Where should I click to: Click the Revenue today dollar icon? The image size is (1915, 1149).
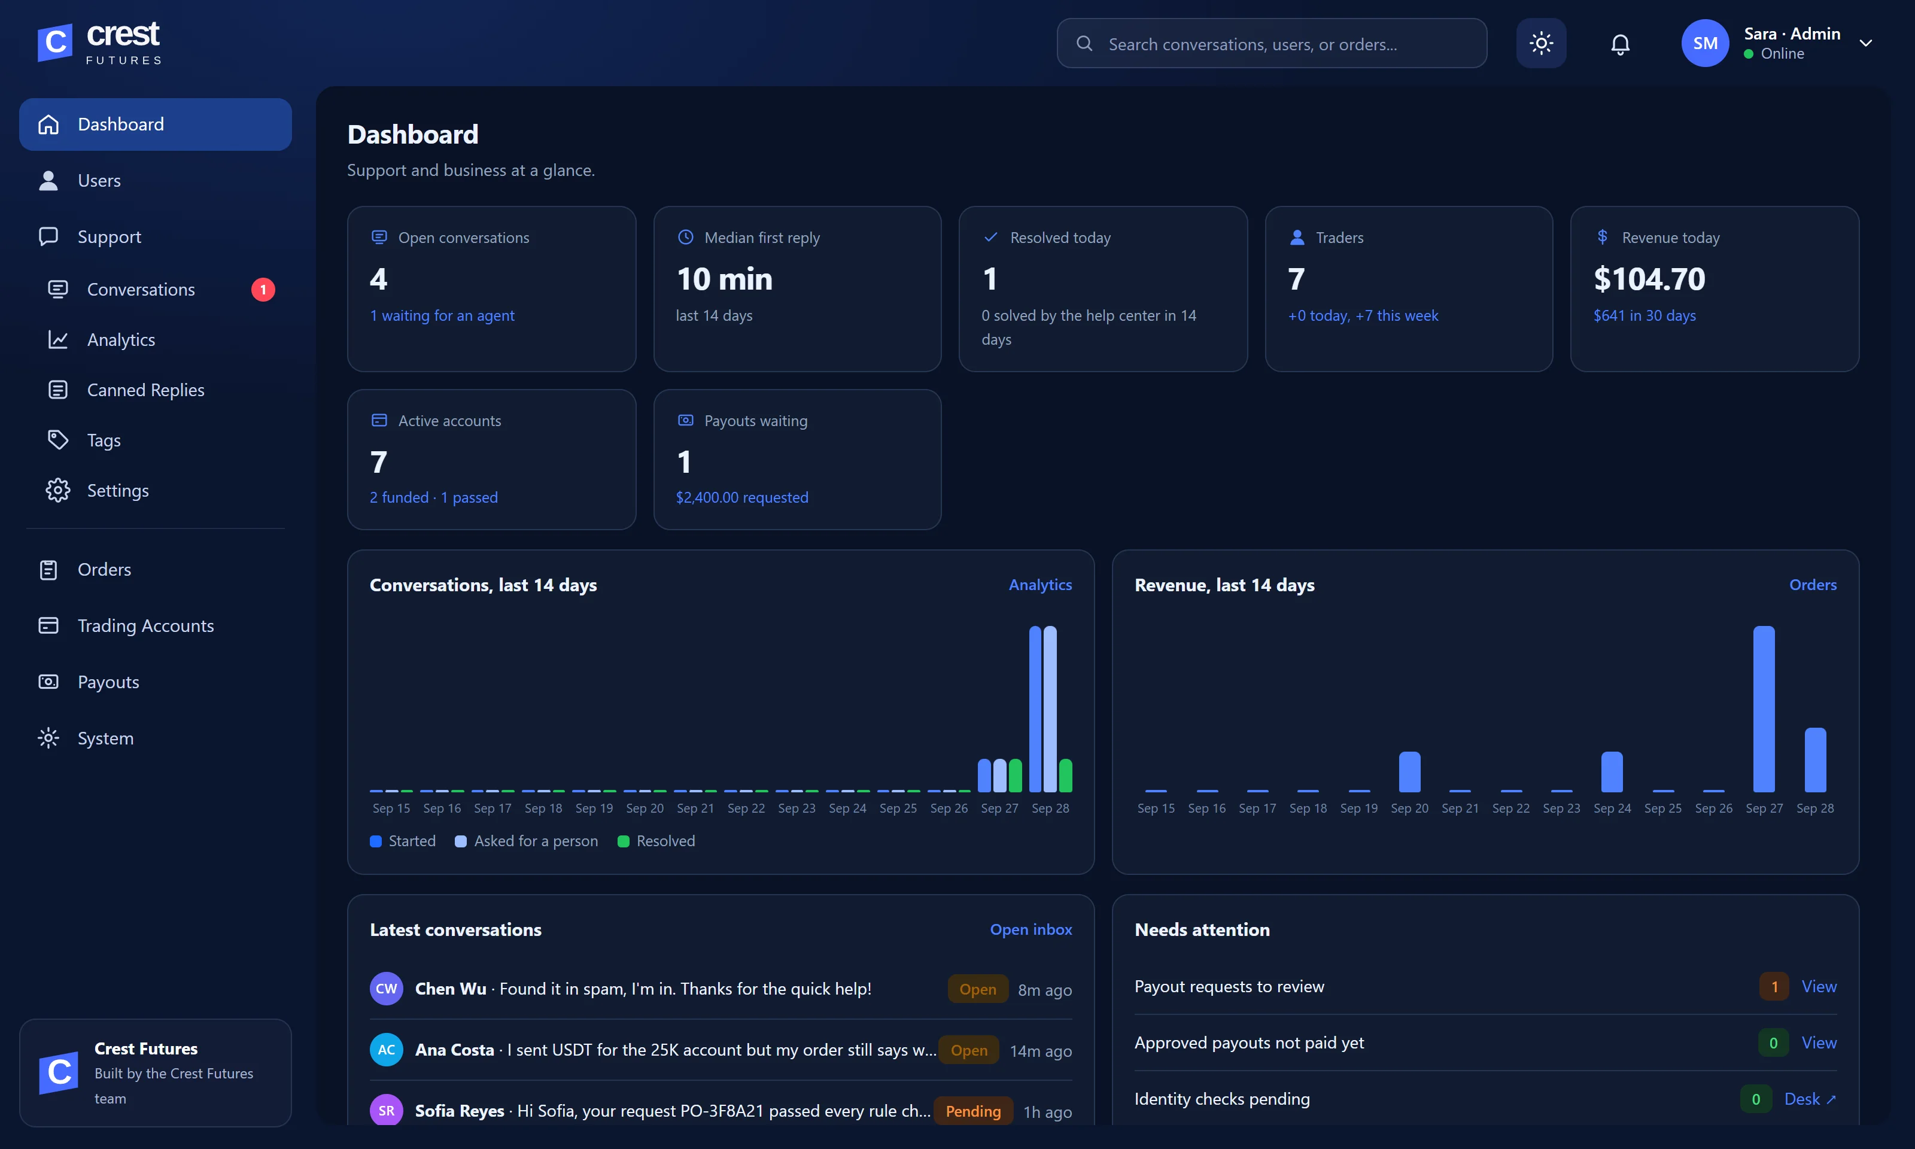[1602, 237]
